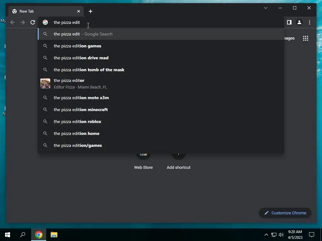Select the New Tab tab
The height and width of the screenshot is (241, 322).
[x=46, y=11]
